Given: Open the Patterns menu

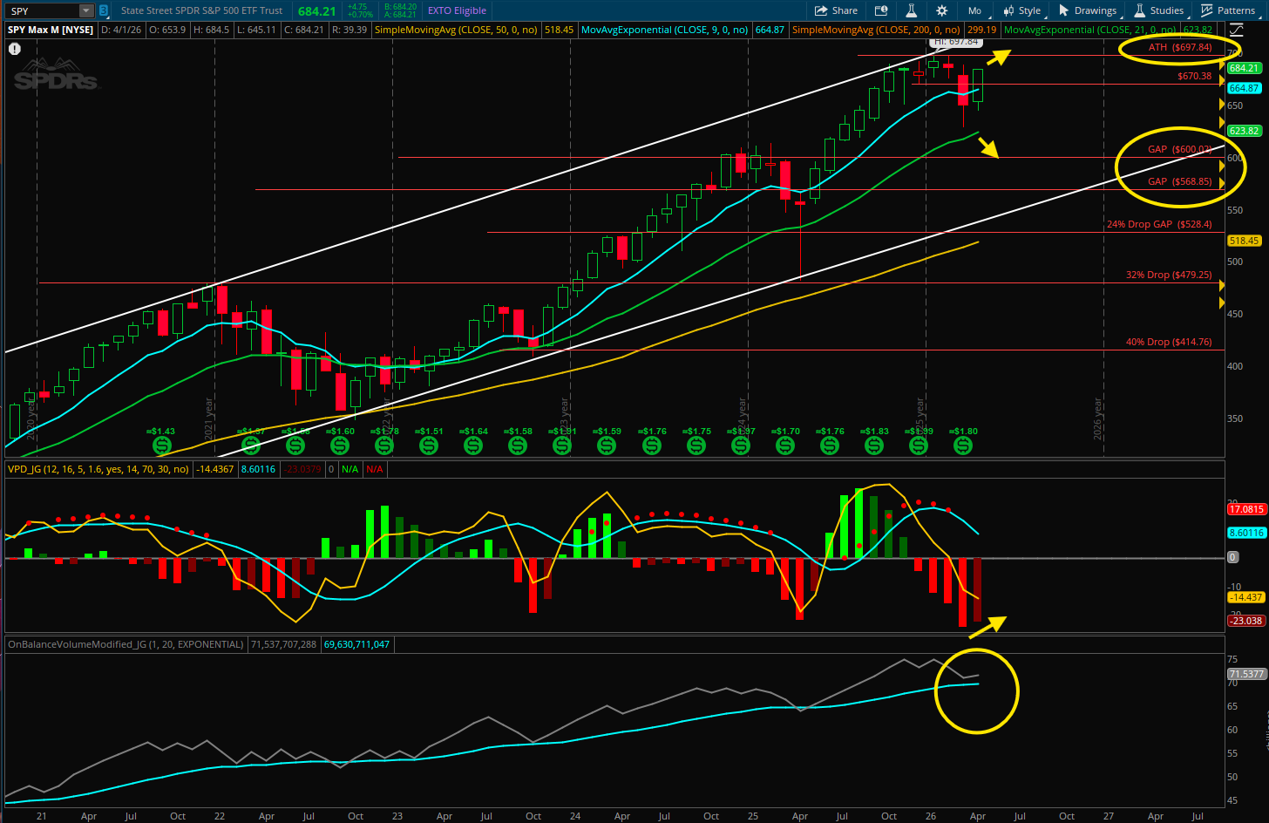Looking at the screenshot, I should click(1228, 10).
